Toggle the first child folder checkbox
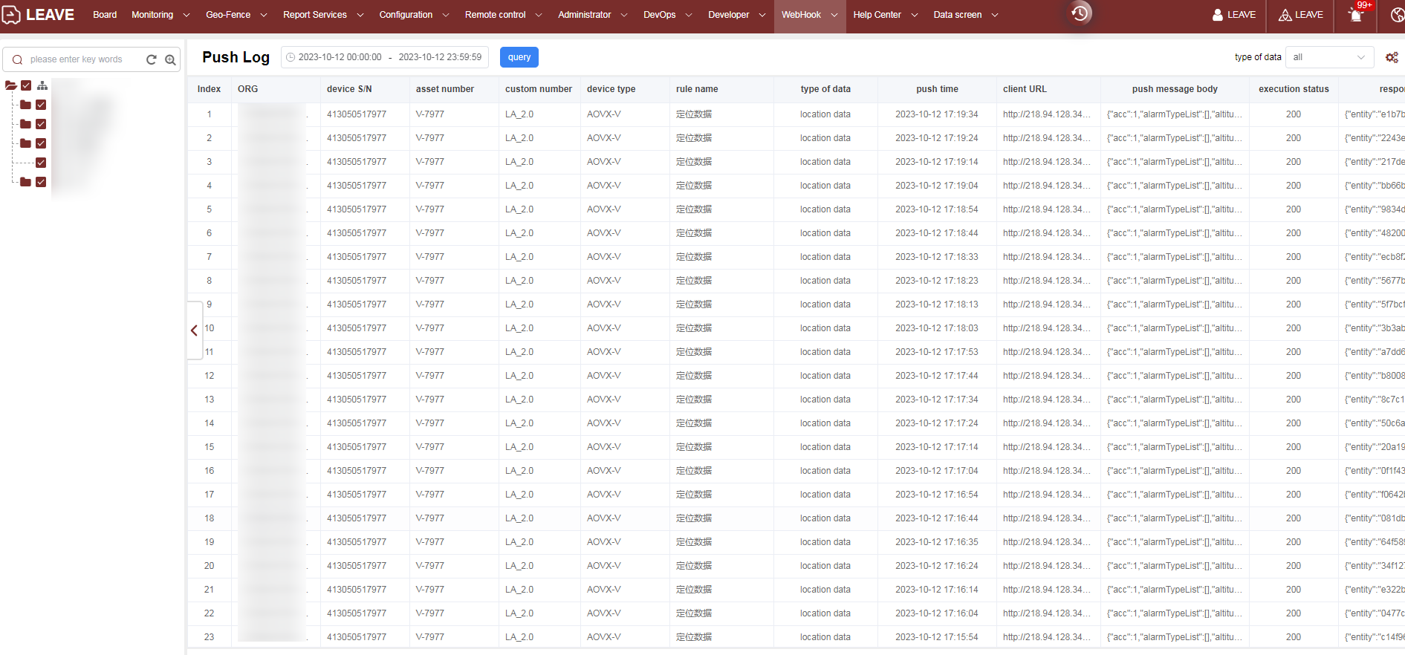1405x655 pixels. pos(41,105)
